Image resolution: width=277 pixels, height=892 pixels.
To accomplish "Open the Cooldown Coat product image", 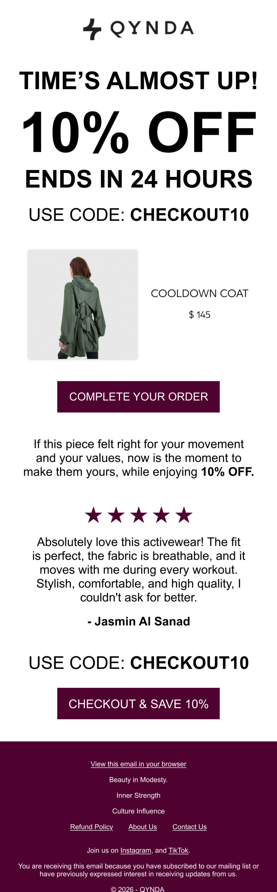I will click(83, 305).
